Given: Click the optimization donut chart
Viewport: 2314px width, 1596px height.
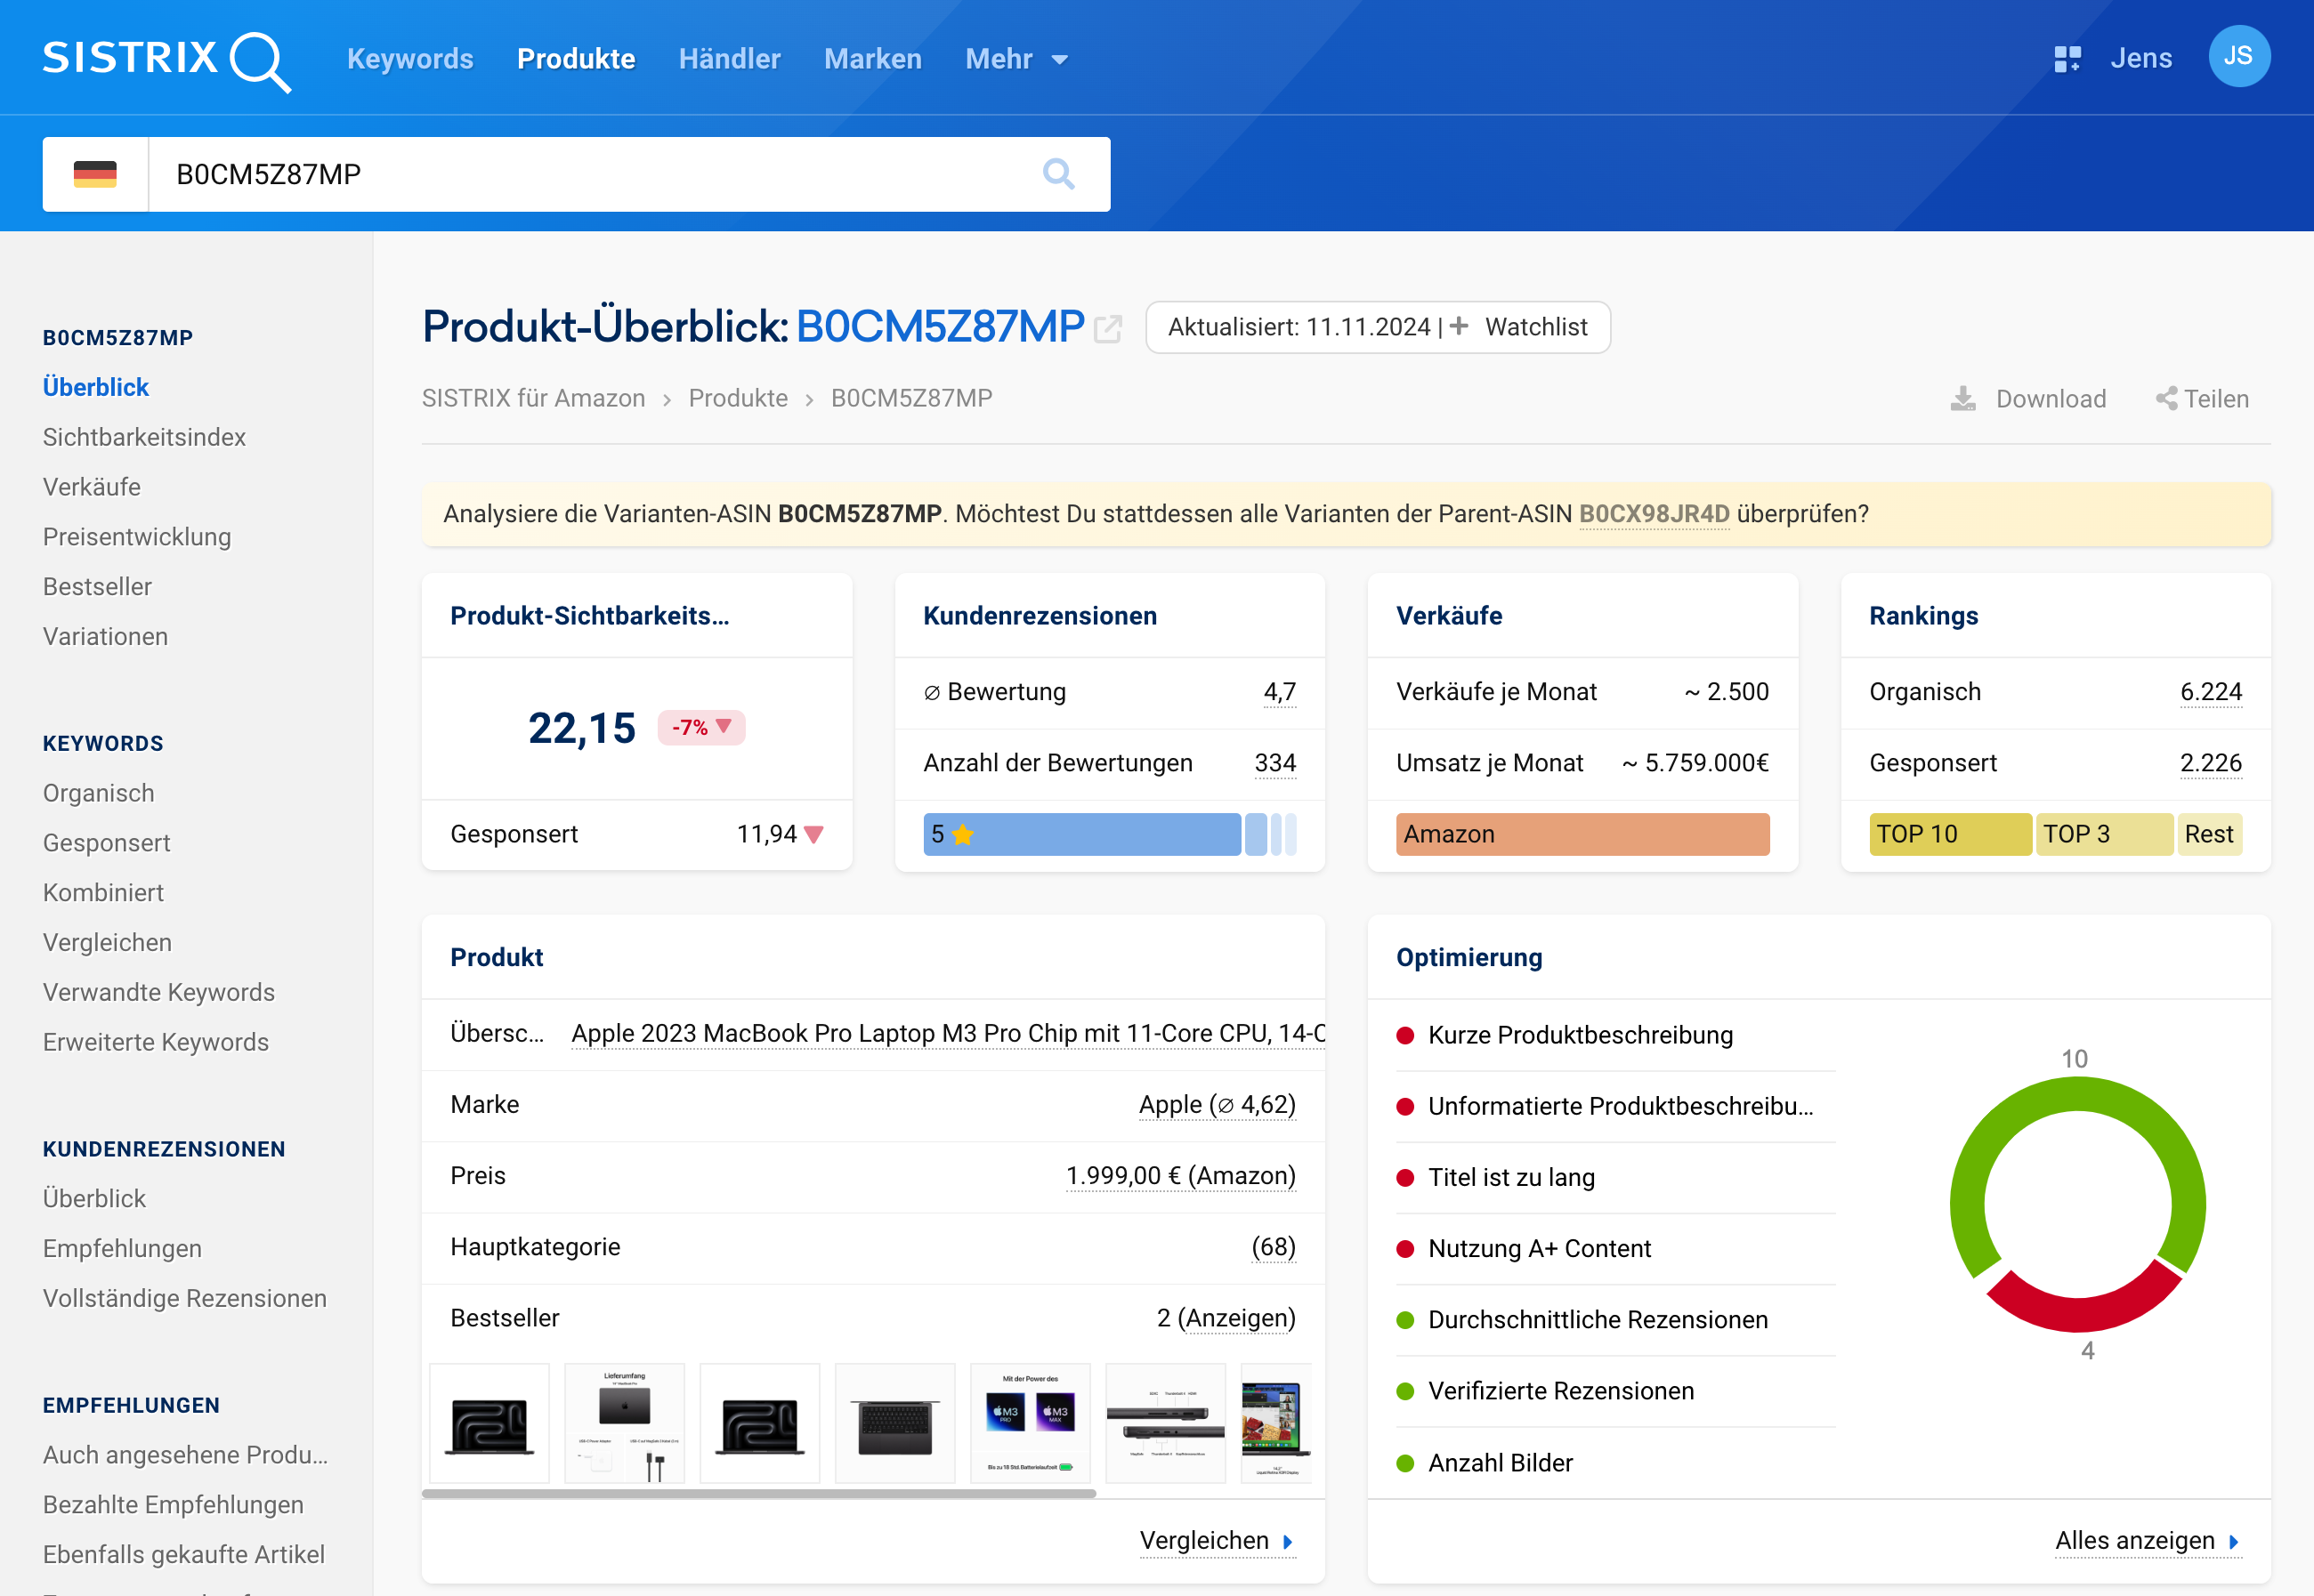Looking at the screenshot, I should (2078, 1204).
